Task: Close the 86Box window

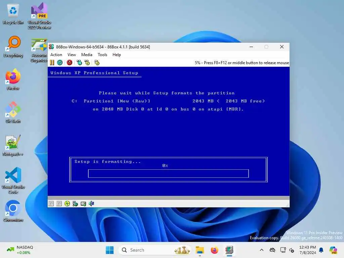Action: pyautogui.click(x=282, y=47)
